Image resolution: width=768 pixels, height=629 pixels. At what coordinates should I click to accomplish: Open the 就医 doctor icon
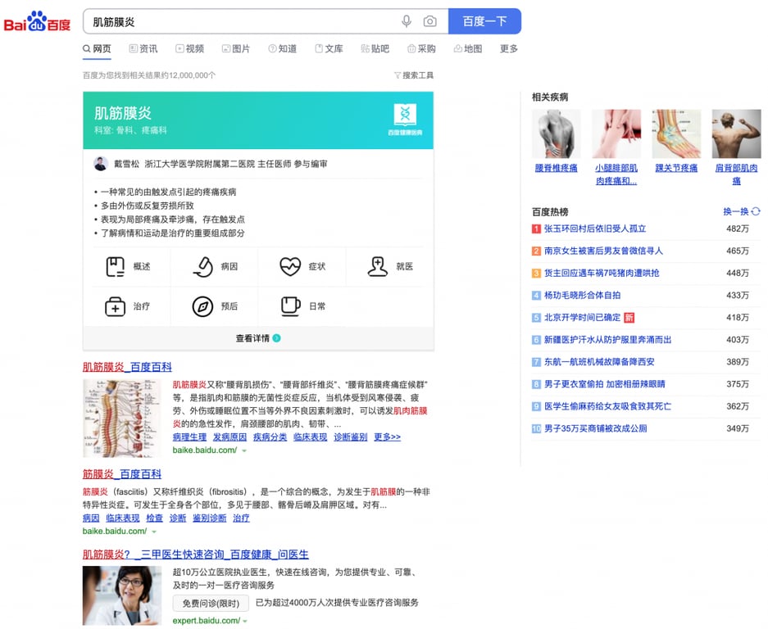point(377,266)
